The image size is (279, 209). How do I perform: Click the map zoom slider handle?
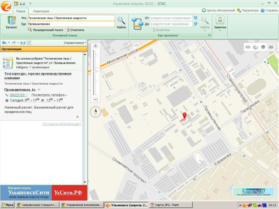95,71
